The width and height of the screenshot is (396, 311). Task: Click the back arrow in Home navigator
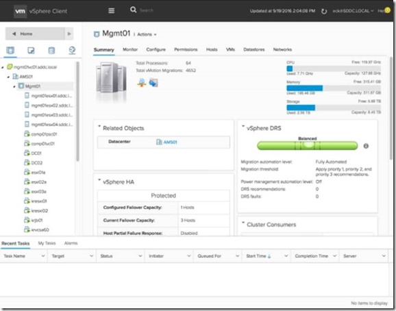14,34
